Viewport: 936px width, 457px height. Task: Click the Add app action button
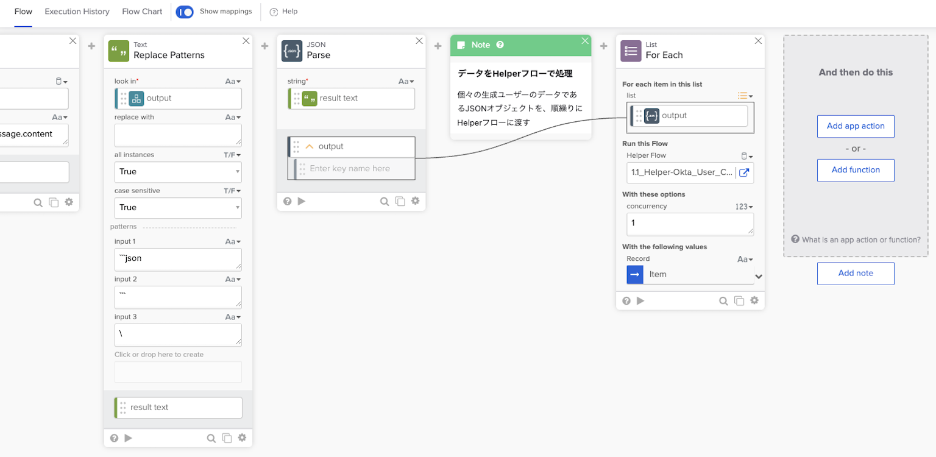click(x=855, y=126)
